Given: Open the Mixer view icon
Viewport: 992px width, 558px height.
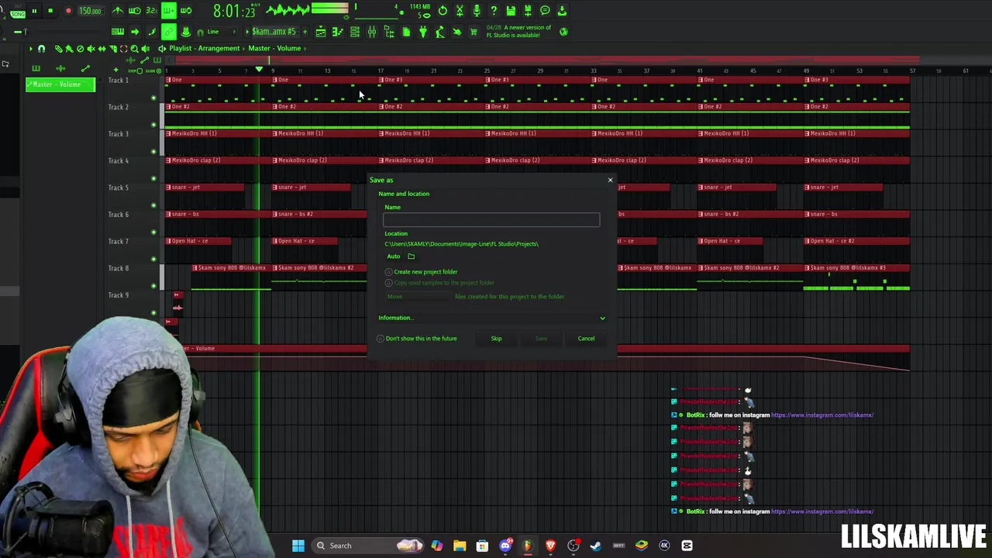Looking at the screenshot, I should pyautogui.click(x=371, y=32).
